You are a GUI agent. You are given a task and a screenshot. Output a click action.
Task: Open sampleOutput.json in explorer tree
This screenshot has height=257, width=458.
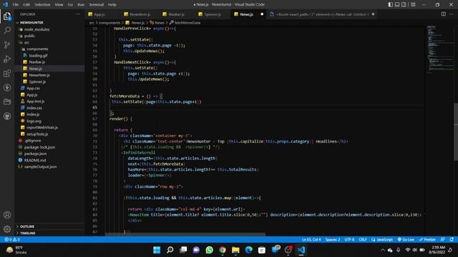click(x=40, y=166)
